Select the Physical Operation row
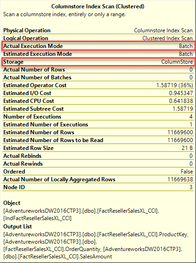Image resolution: width=196 pixels, height=263 pixels. pyautogui.click(x=98, y=30)
